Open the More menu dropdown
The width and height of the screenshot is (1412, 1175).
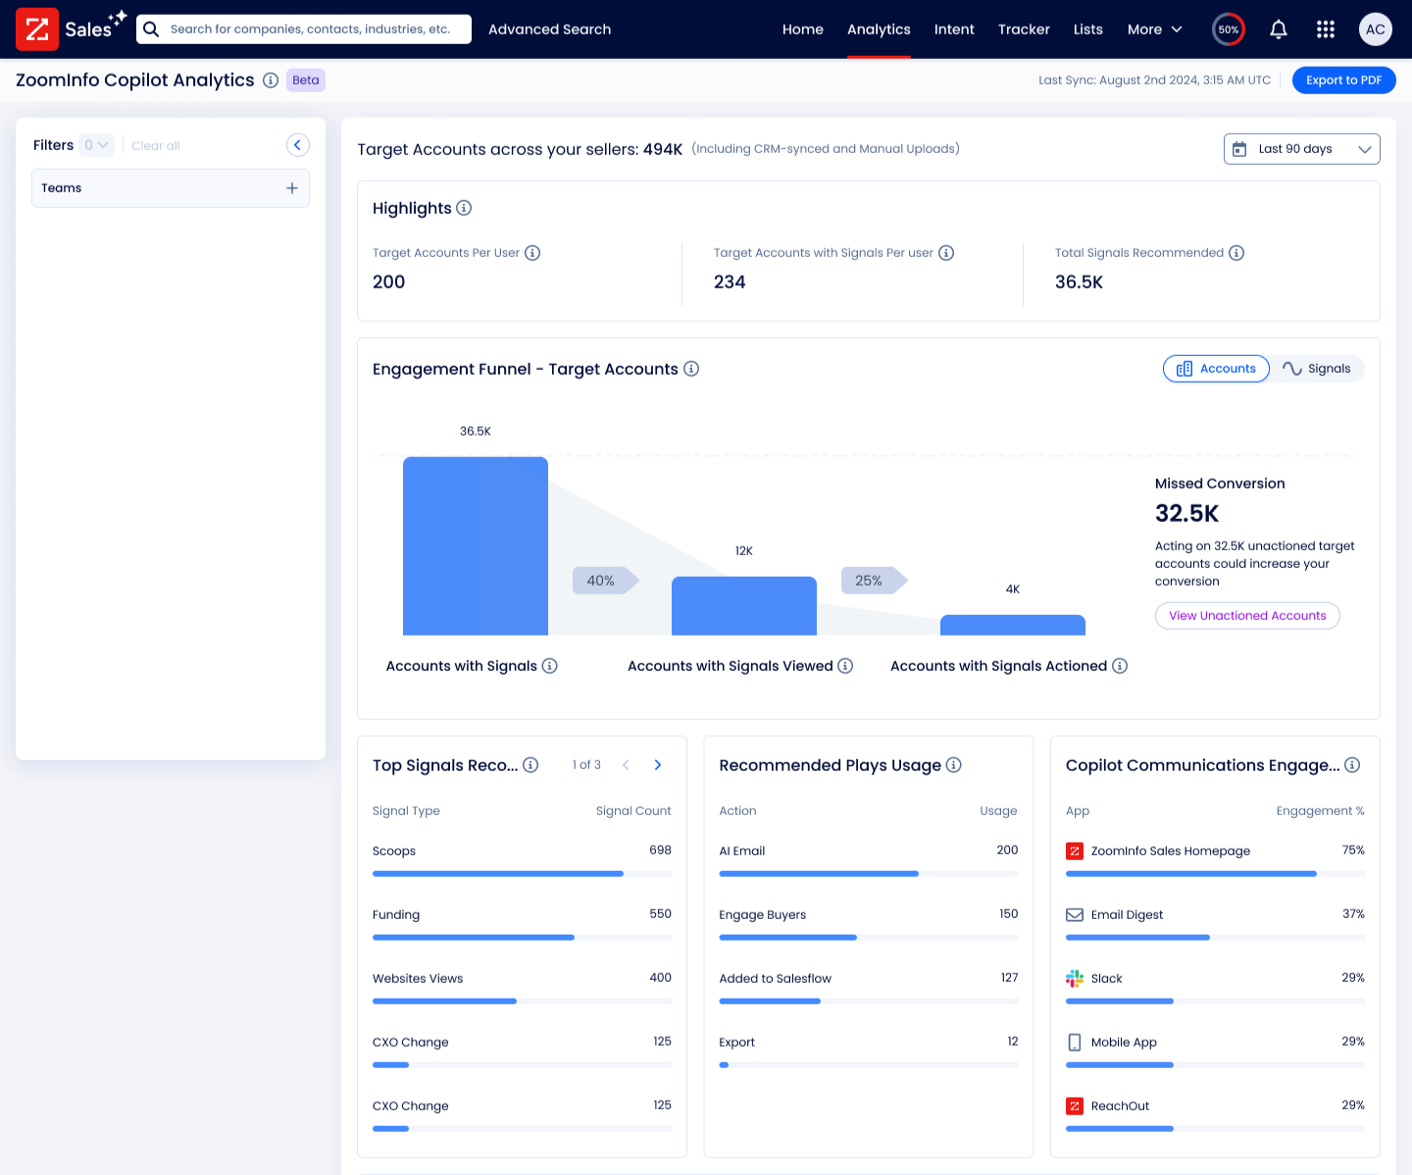1155,29
